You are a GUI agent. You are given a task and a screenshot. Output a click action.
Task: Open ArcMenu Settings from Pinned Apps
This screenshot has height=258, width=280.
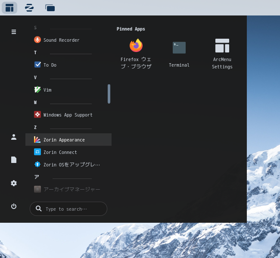(x=222, y=54)
